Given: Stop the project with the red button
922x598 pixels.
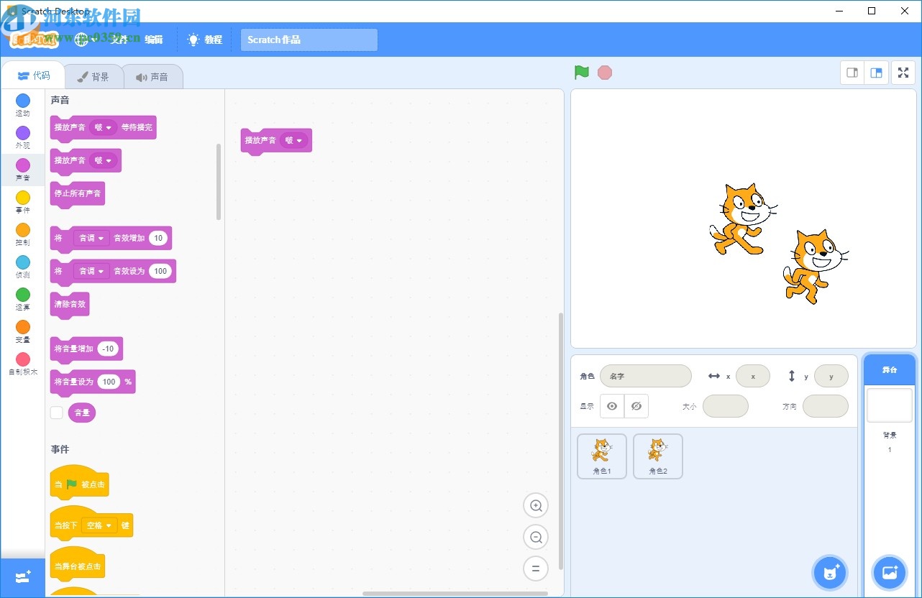Looking at the screenshot, I should click(x=605, y=72).
